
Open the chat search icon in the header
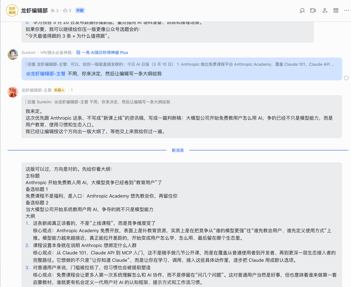click(x=302, y=10)
